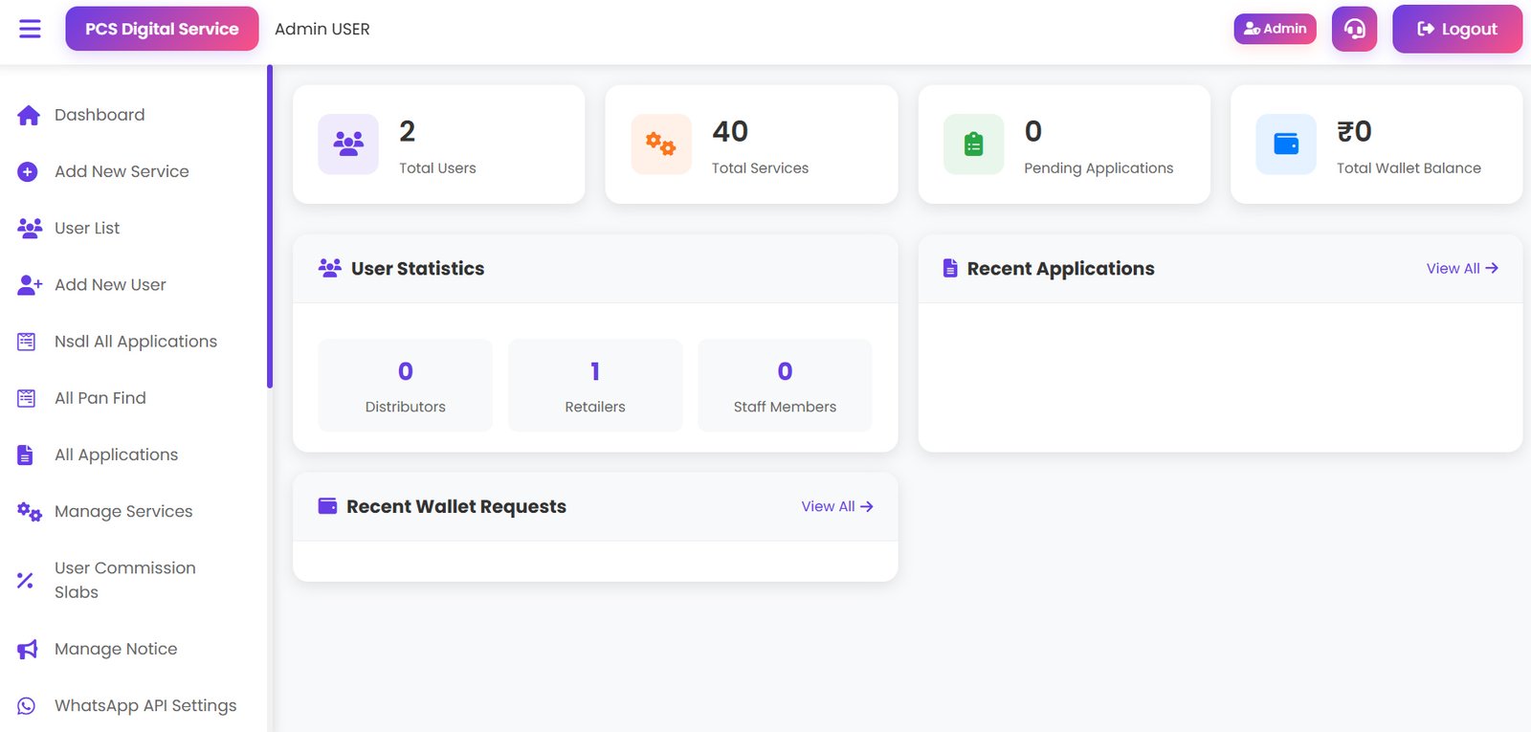Click the headset support icon

(x=1354, y=29)
